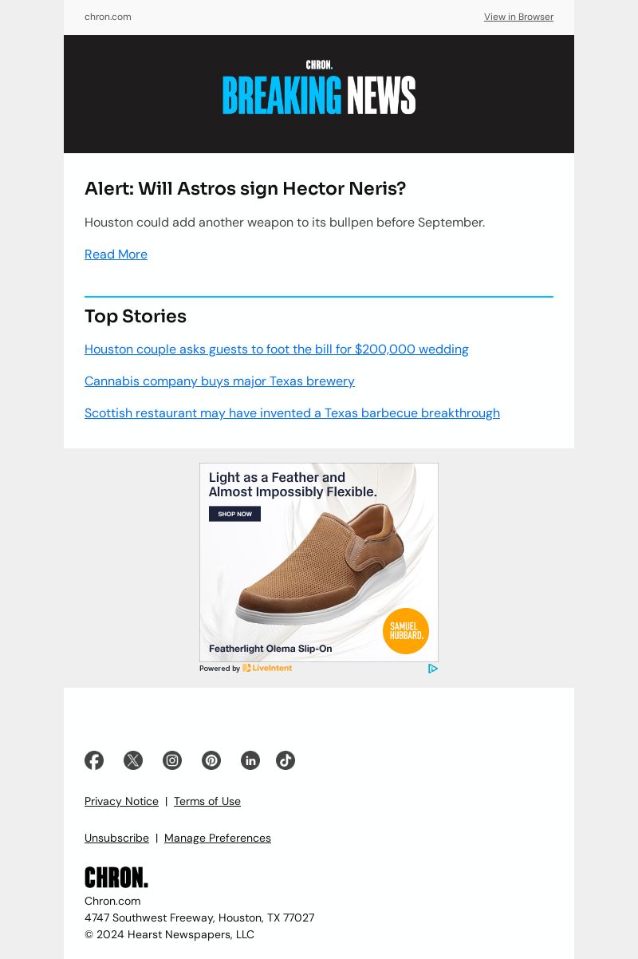The width and height of the screenshot is (638, 959).
Task: Click the Shop Now ad button
Action: pos(234,514)
